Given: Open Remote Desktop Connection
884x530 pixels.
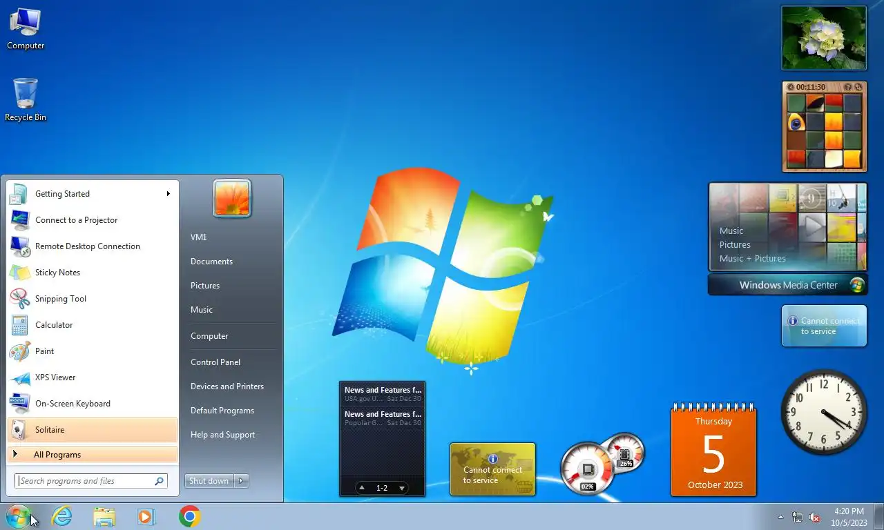Looking at the screenshot, I should click(92, 246).
